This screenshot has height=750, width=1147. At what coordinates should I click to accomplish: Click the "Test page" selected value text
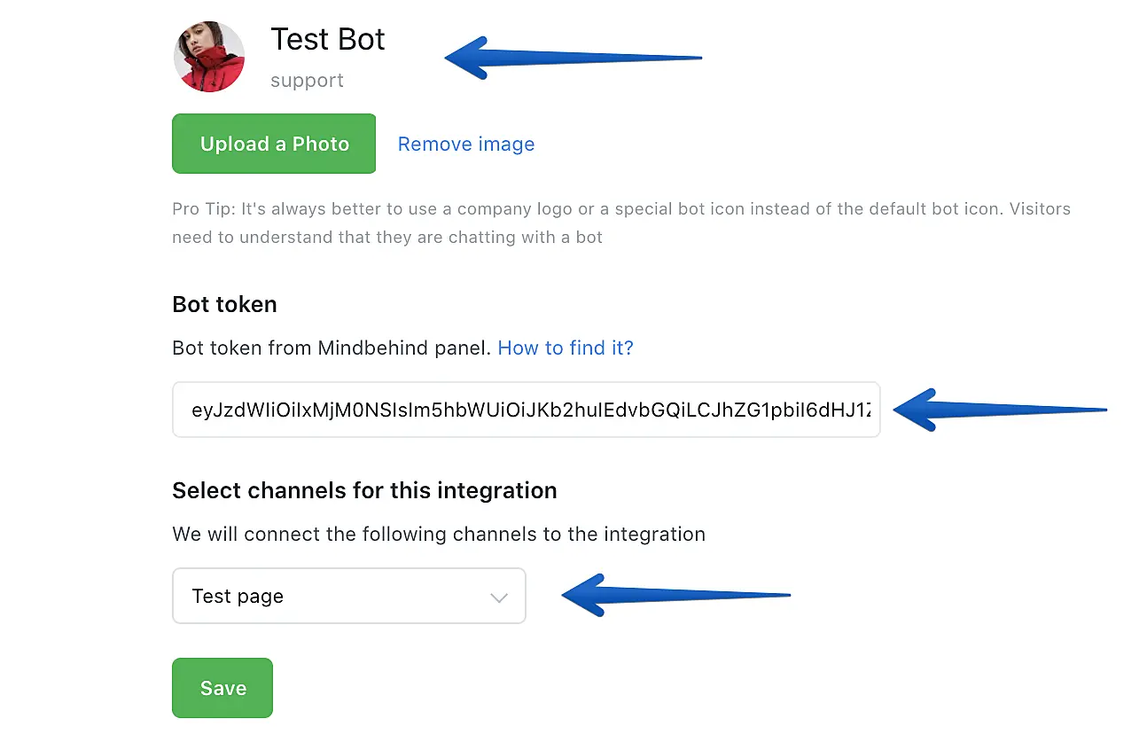238,597
